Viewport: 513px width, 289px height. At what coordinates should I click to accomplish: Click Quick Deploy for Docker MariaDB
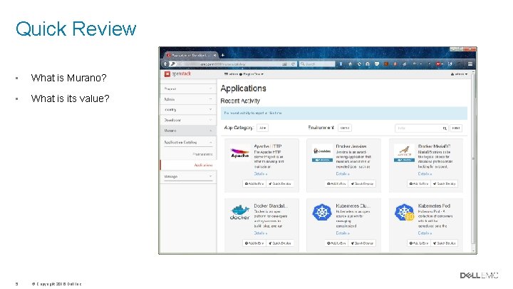click(445, 184)
